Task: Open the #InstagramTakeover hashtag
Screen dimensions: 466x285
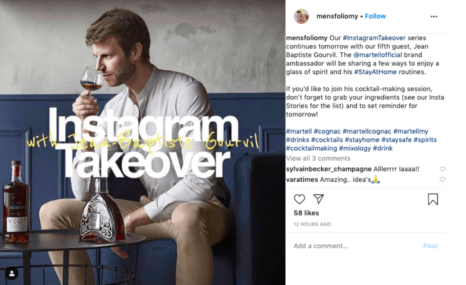Action: 374,38
